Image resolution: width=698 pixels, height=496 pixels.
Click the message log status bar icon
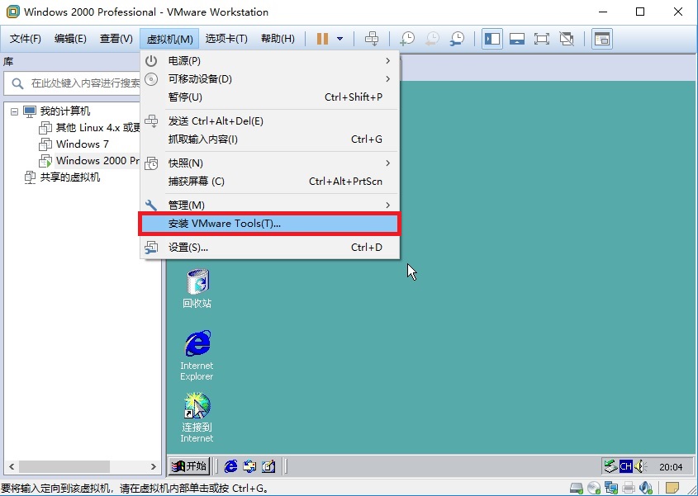pos(672,488)
